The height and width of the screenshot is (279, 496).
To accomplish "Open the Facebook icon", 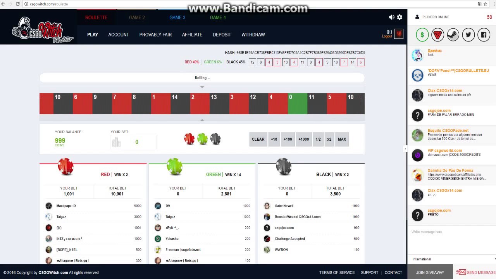I will click(484, 35).
